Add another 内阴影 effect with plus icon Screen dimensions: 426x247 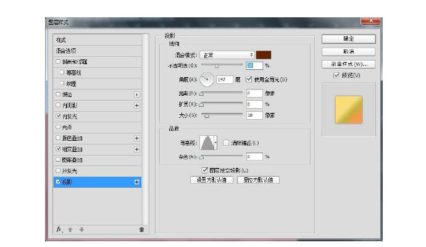click(x=137, y=106)
